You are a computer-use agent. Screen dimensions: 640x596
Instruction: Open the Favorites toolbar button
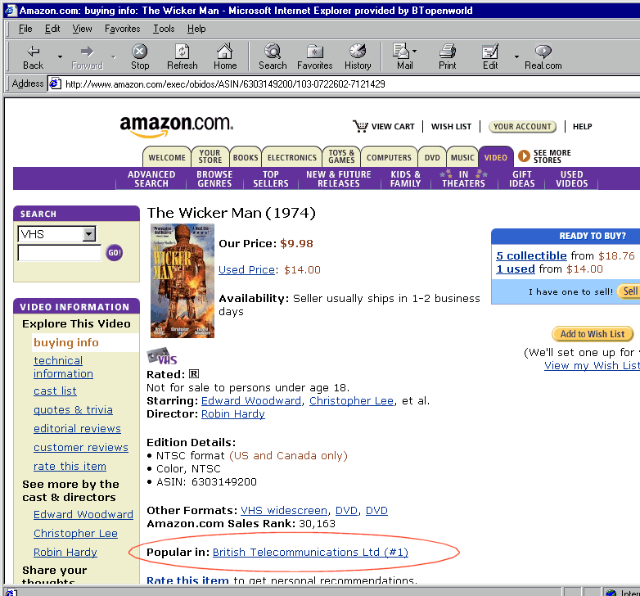coord(315,56)
